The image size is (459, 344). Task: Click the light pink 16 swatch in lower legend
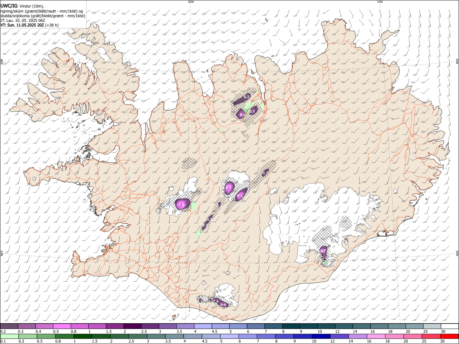pos(376,336)
